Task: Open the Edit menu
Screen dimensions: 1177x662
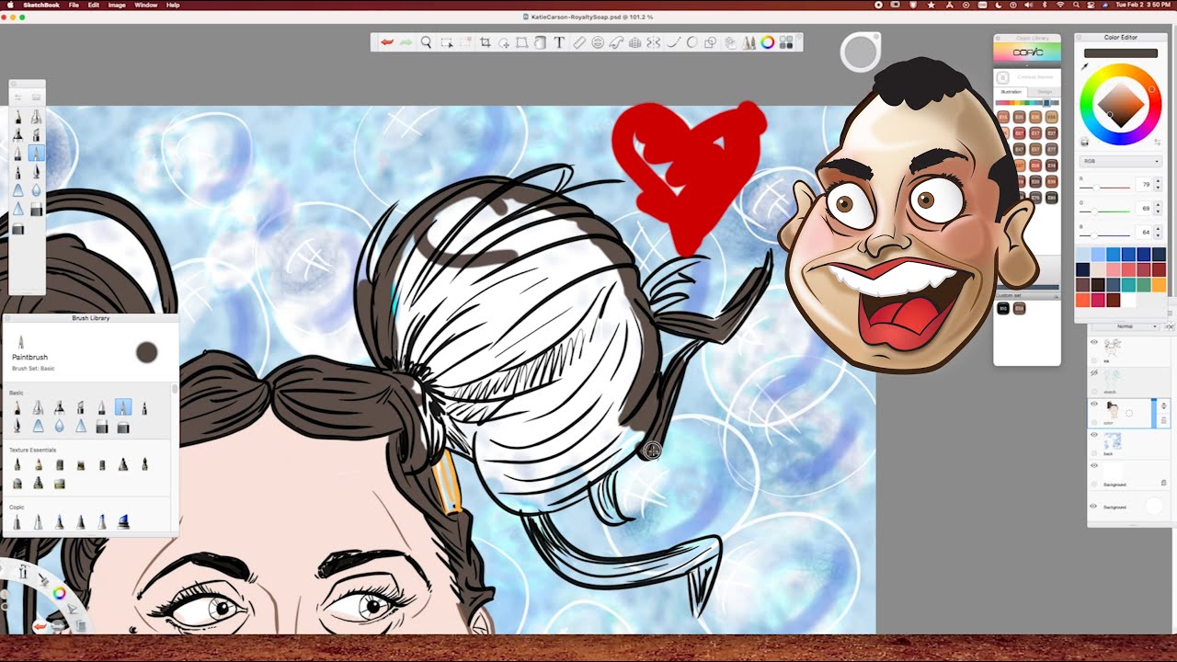Action: click(x=94, y=5)
